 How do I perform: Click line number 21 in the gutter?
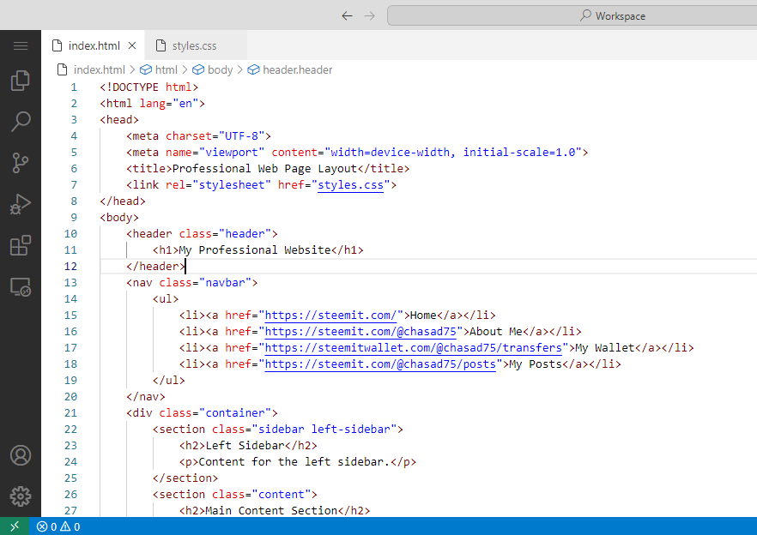pyautogui.click(x=70, y=413)
